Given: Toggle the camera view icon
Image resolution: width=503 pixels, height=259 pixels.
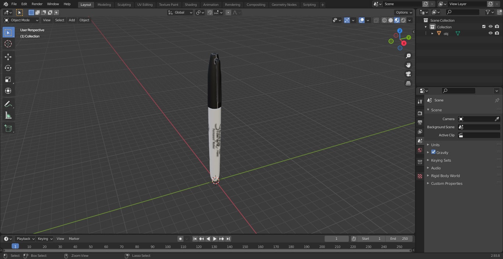Looking at the screenshot, I should (x=408, y=74).
